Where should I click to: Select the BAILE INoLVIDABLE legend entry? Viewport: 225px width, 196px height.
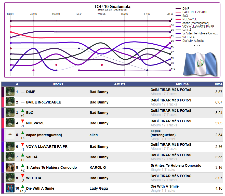[192, 12]
